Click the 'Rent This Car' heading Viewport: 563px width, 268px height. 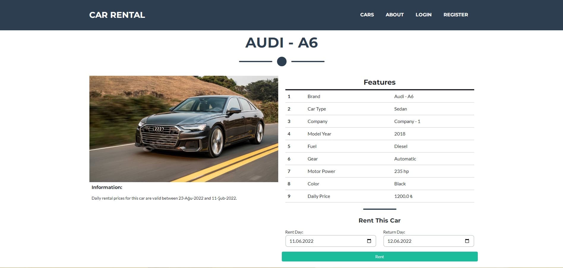(x=379, y=220)
